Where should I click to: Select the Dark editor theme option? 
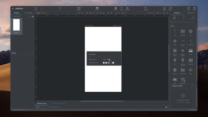109,59
